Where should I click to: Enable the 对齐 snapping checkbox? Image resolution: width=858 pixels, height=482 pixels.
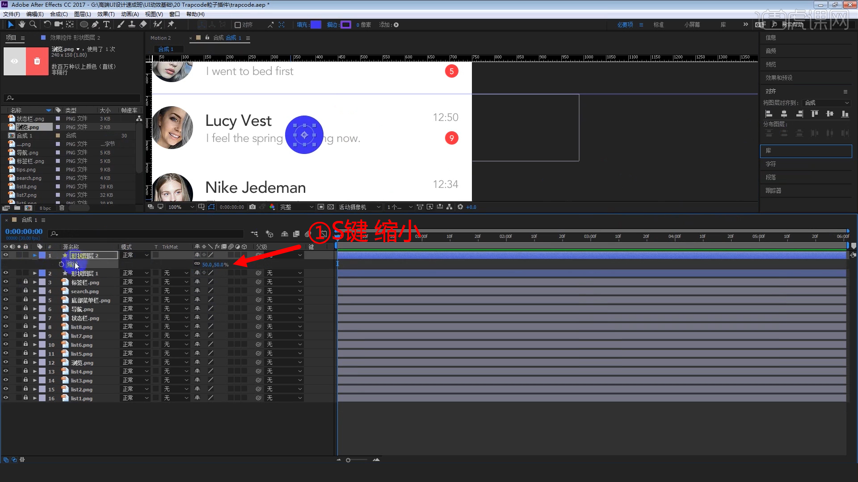[x=238, y=25]
